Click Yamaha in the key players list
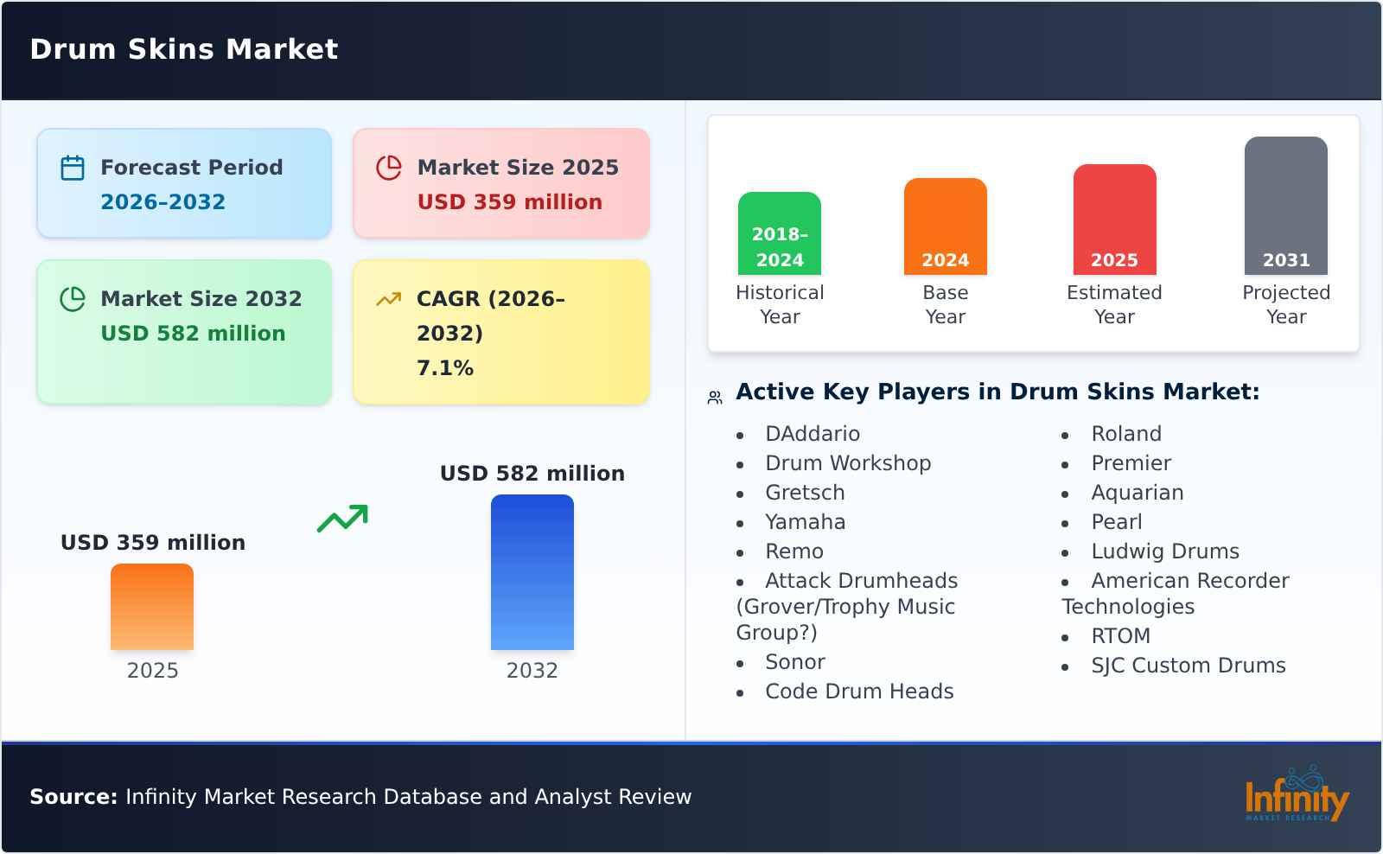Viewport: 1383px width, 854px height. (x=804, y=521)
